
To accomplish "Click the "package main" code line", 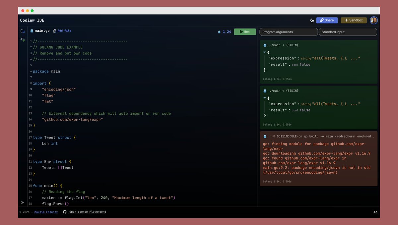I will pyautogui.click(x=46, y=71).
